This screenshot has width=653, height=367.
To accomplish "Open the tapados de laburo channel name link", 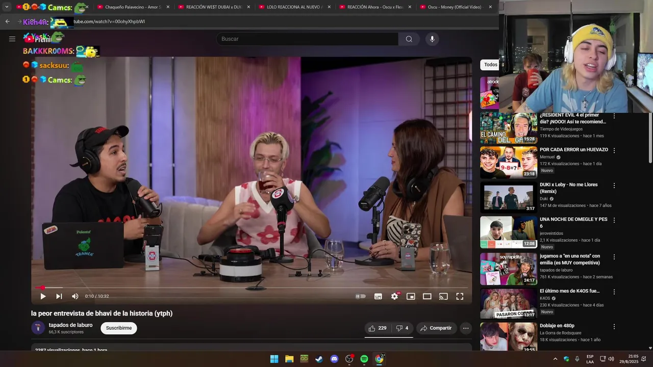I will click(x=70, y=325).
